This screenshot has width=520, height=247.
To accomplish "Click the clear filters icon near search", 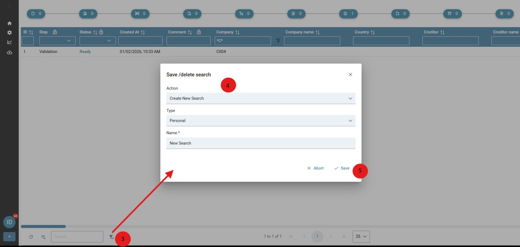I will tap(43, 237).
